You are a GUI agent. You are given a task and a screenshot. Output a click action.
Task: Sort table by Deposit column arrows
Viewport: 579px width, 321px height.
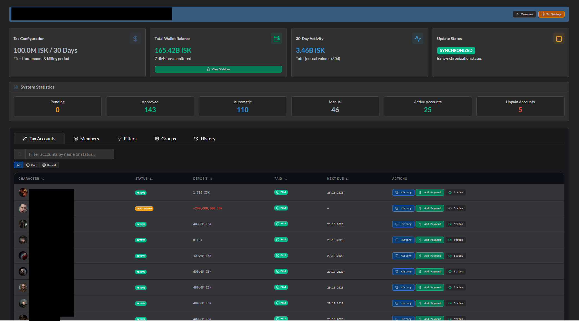coord(211,179)
